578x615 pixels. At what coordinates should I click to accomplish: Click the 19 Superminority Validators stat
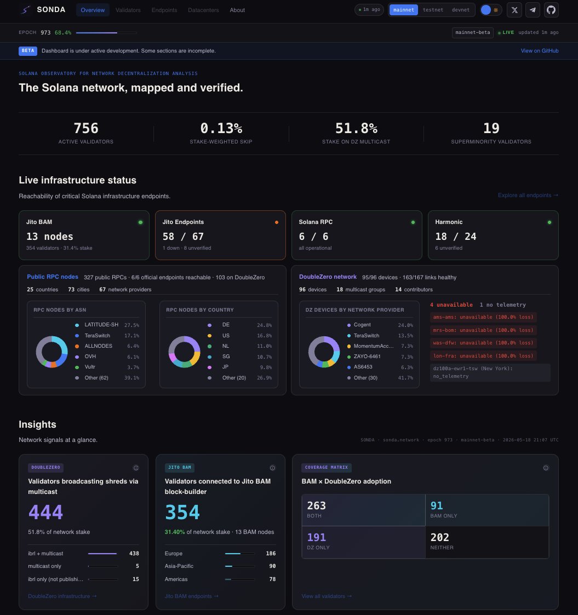pyautogui.click(x=491, y=134)
